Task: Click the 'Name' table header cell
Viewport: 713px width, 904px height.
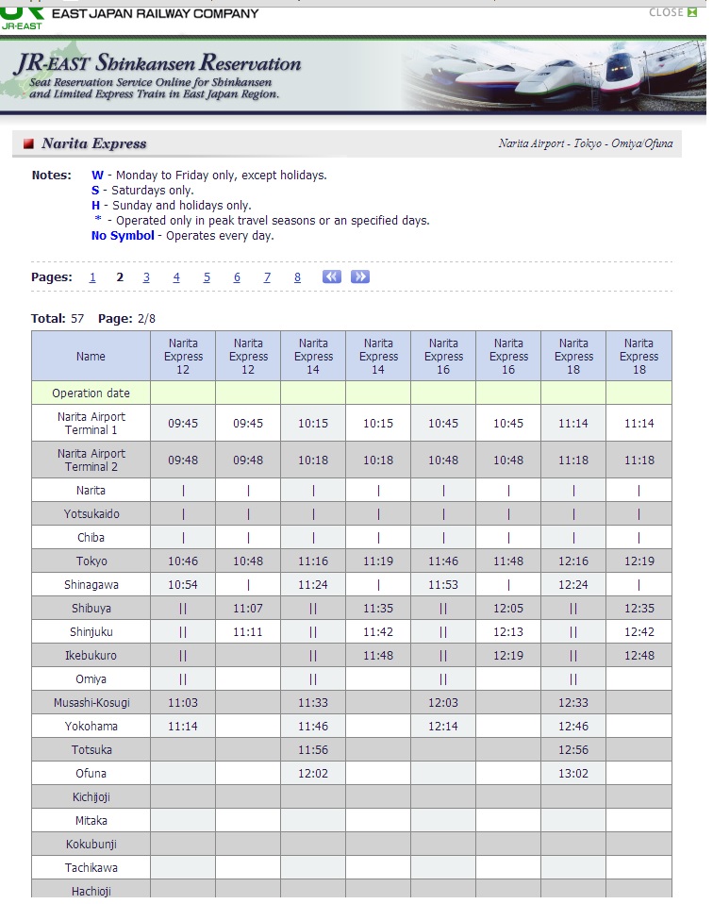Action: 91,357
